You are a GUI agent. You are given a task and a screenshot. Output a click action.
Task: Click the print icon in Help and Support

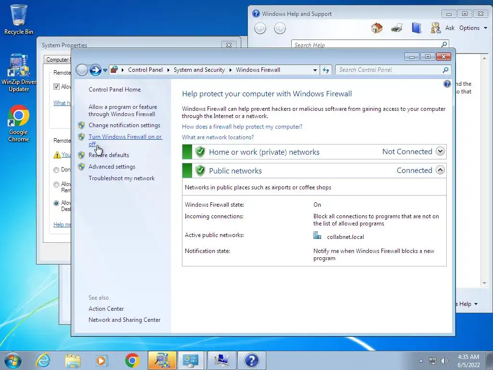tap(397, 28)
